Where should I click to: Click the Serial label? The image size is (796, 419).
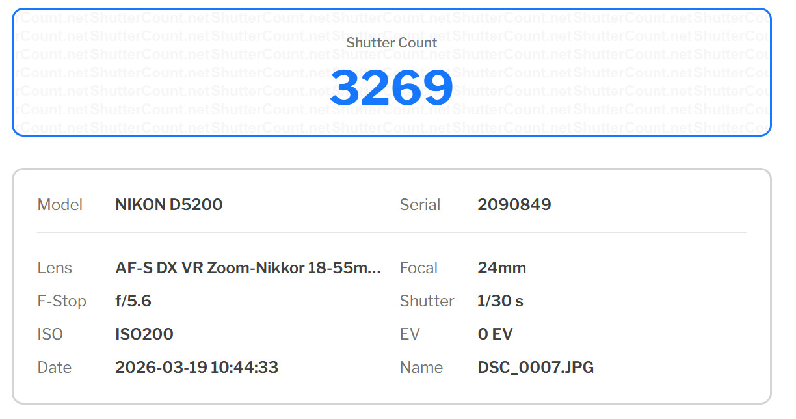[419, 205]
